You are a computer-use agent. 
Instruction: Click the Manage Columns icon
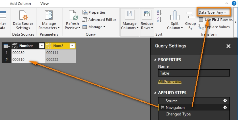pyautogui.click(x=130, y=15)
